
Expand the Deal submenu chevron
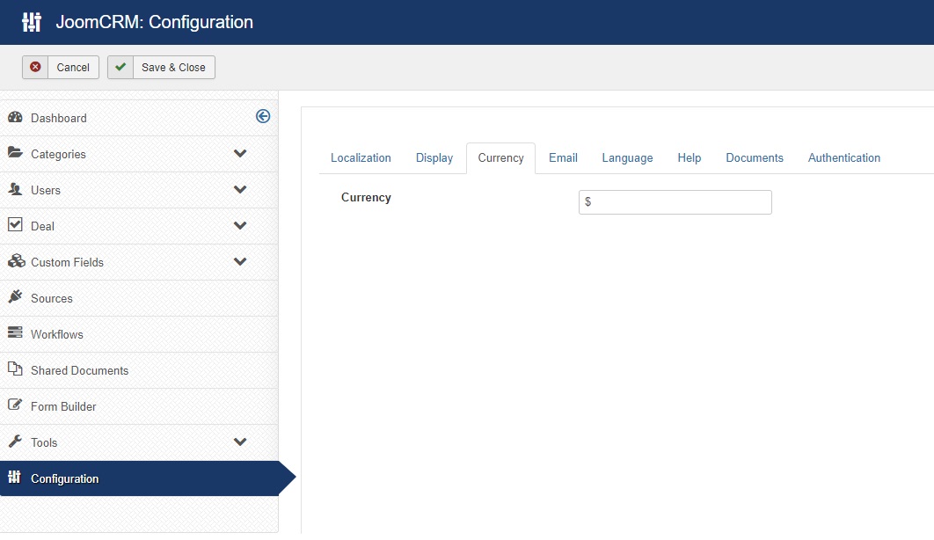(x=240, y=226)
